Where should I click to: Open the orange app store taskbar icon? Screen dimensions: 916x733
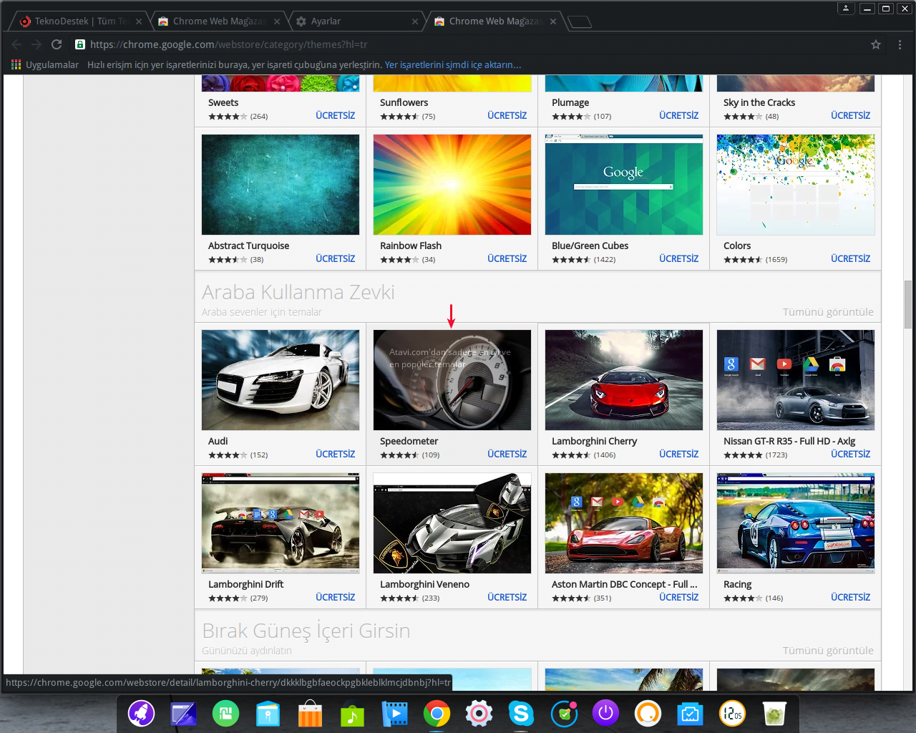310,714
